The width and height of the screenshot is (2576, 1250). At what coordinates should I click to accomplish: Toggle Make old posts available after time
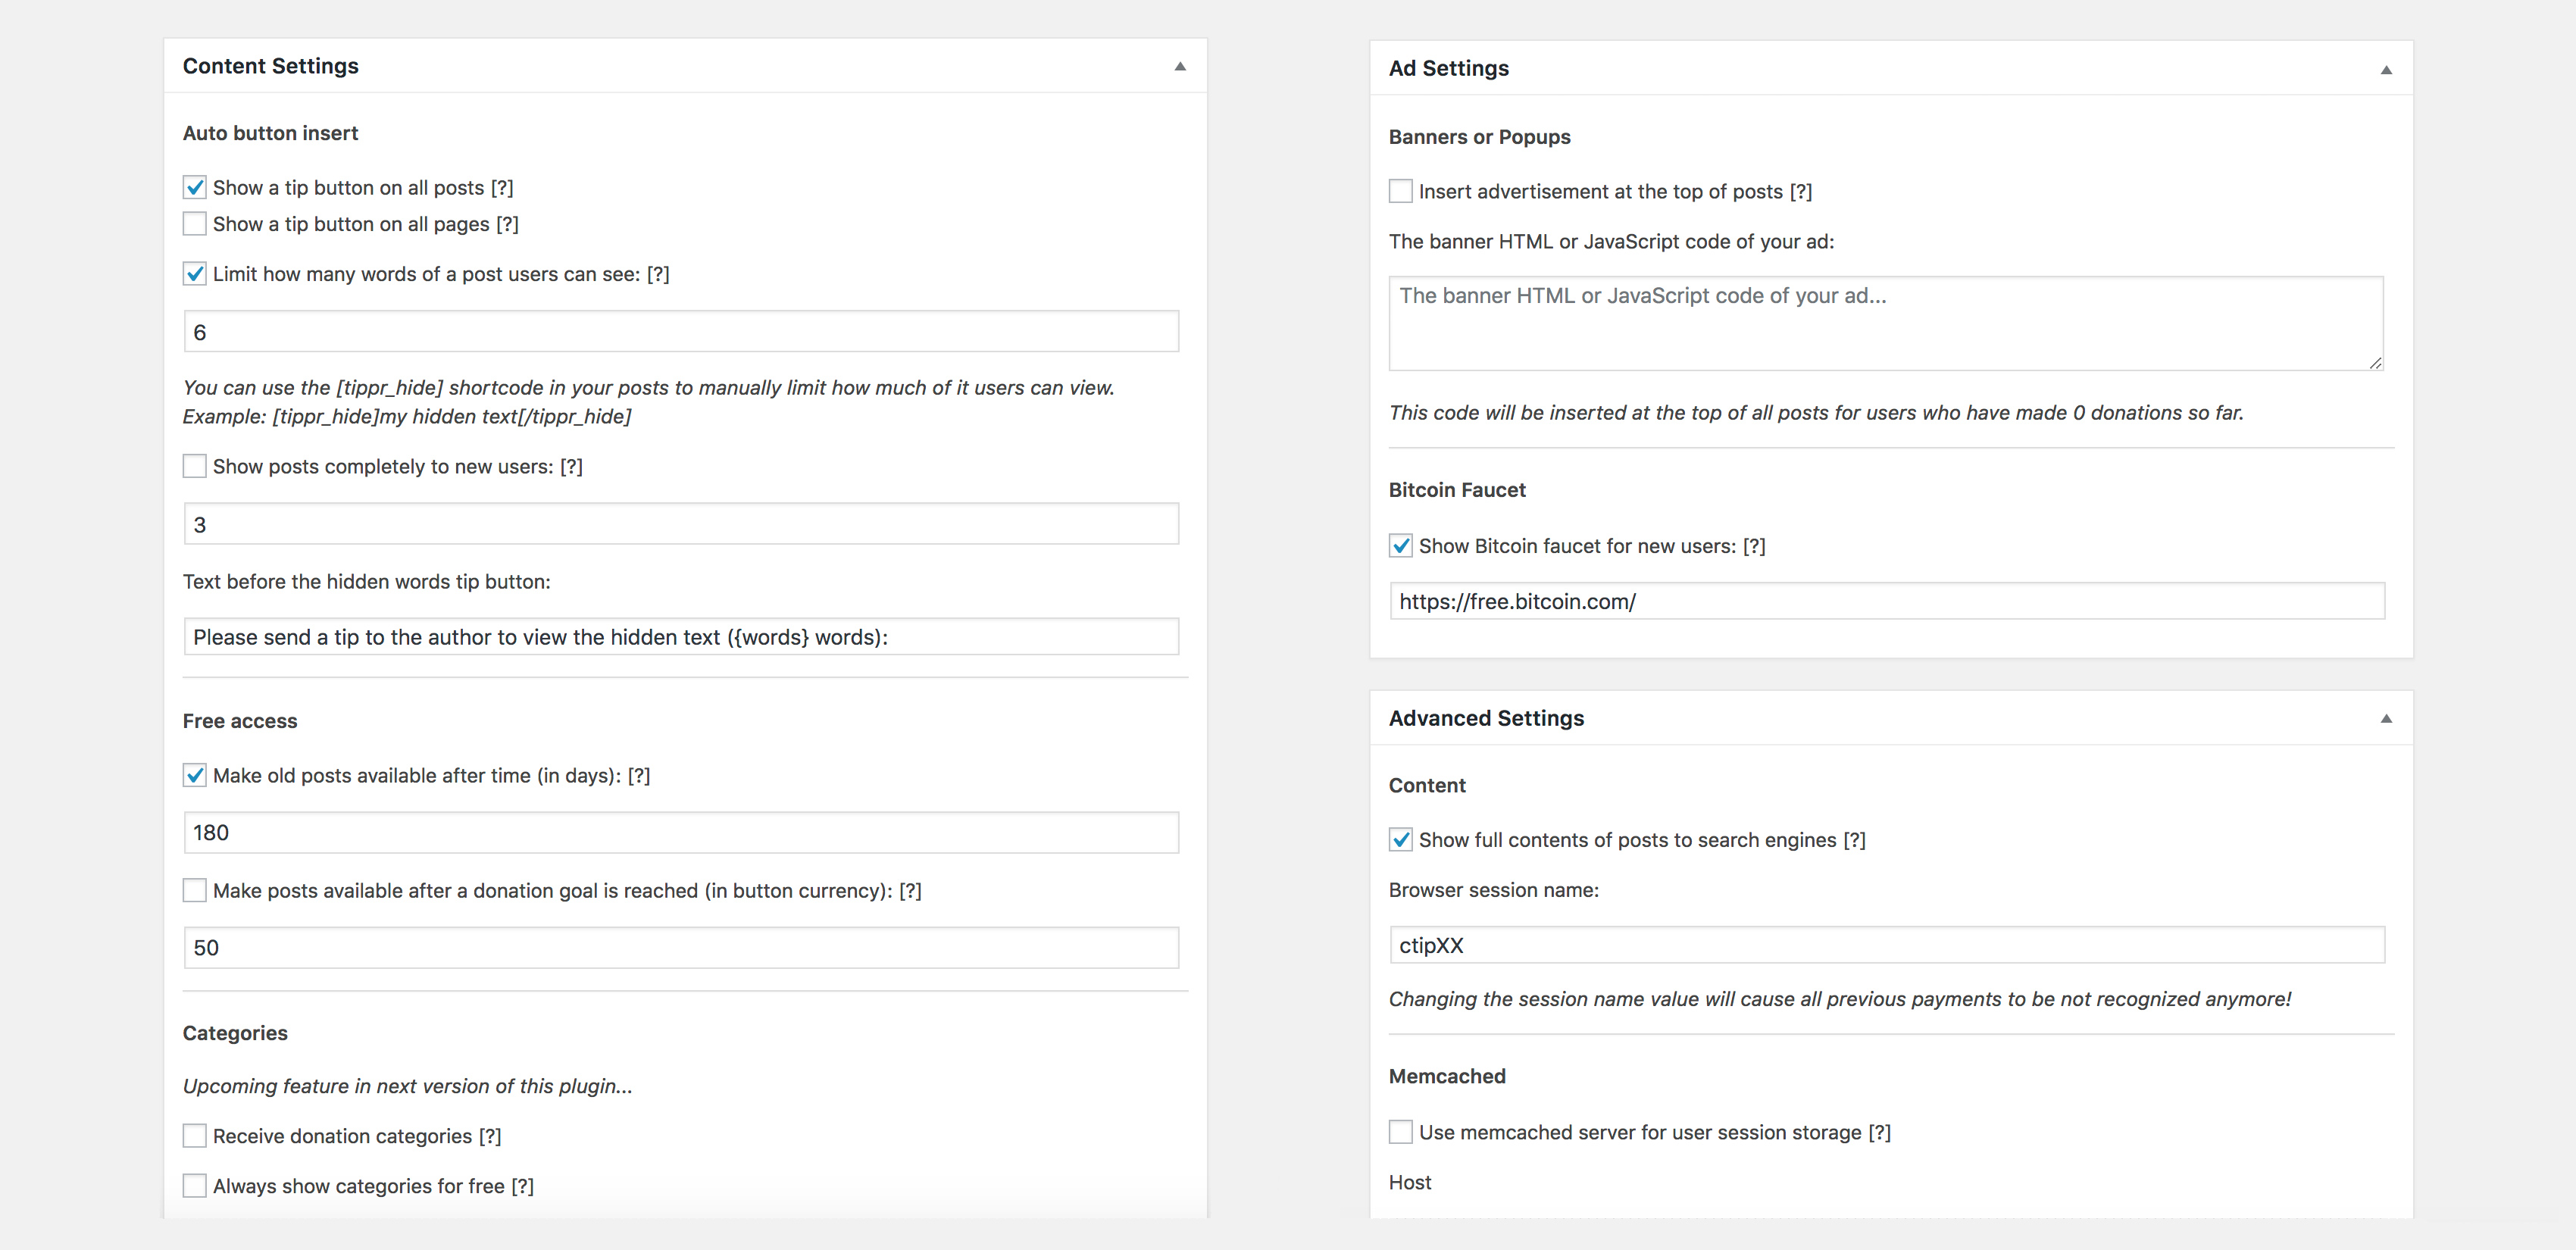(195, 775)
